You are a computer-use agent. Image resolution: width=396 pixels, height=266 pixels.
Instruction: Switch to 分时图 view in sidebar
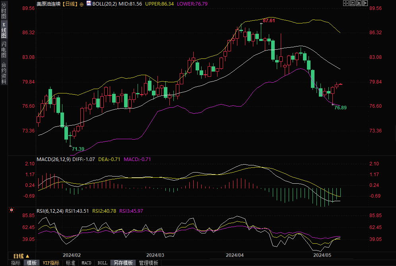tap(4, 11)
